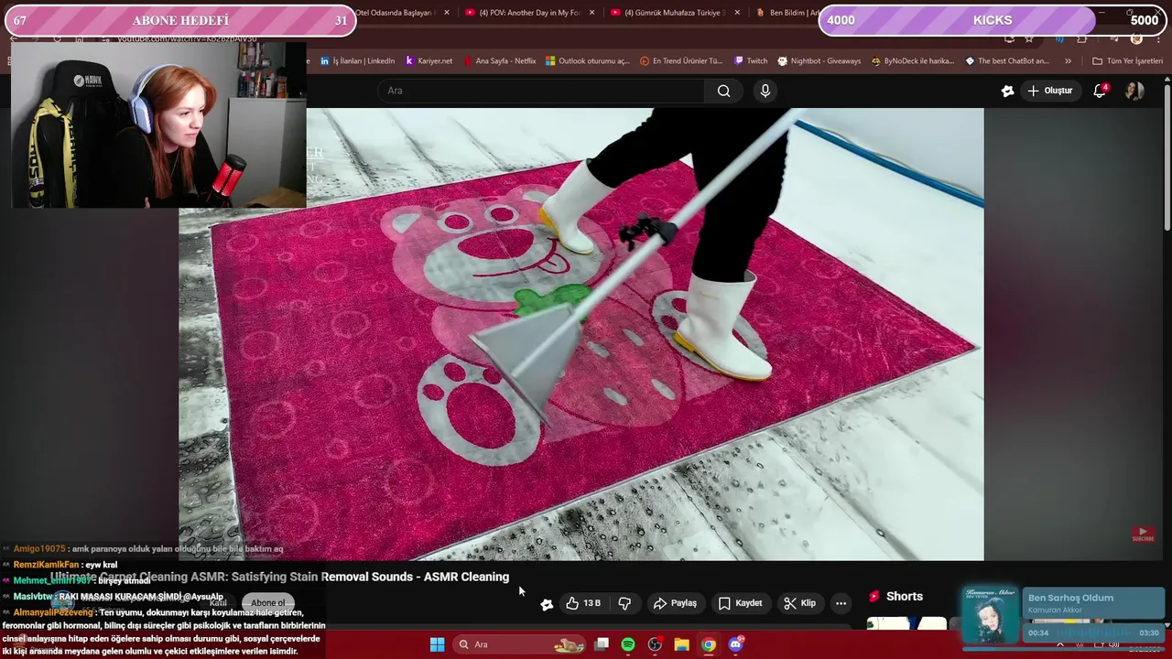This screenshot has width=1172, height=659.
Task: Open Google Chrome from the taskbar
Action: pos(709,644)
